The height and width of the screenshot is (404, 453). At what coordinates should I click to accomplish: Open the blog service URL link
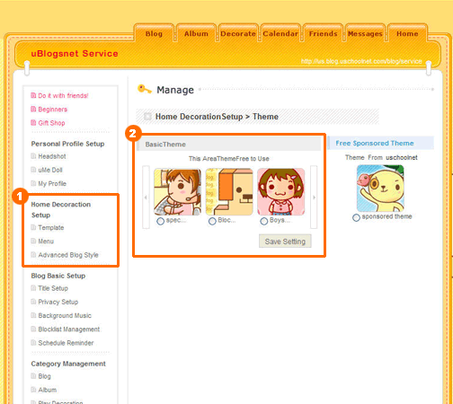coord(361,61)
